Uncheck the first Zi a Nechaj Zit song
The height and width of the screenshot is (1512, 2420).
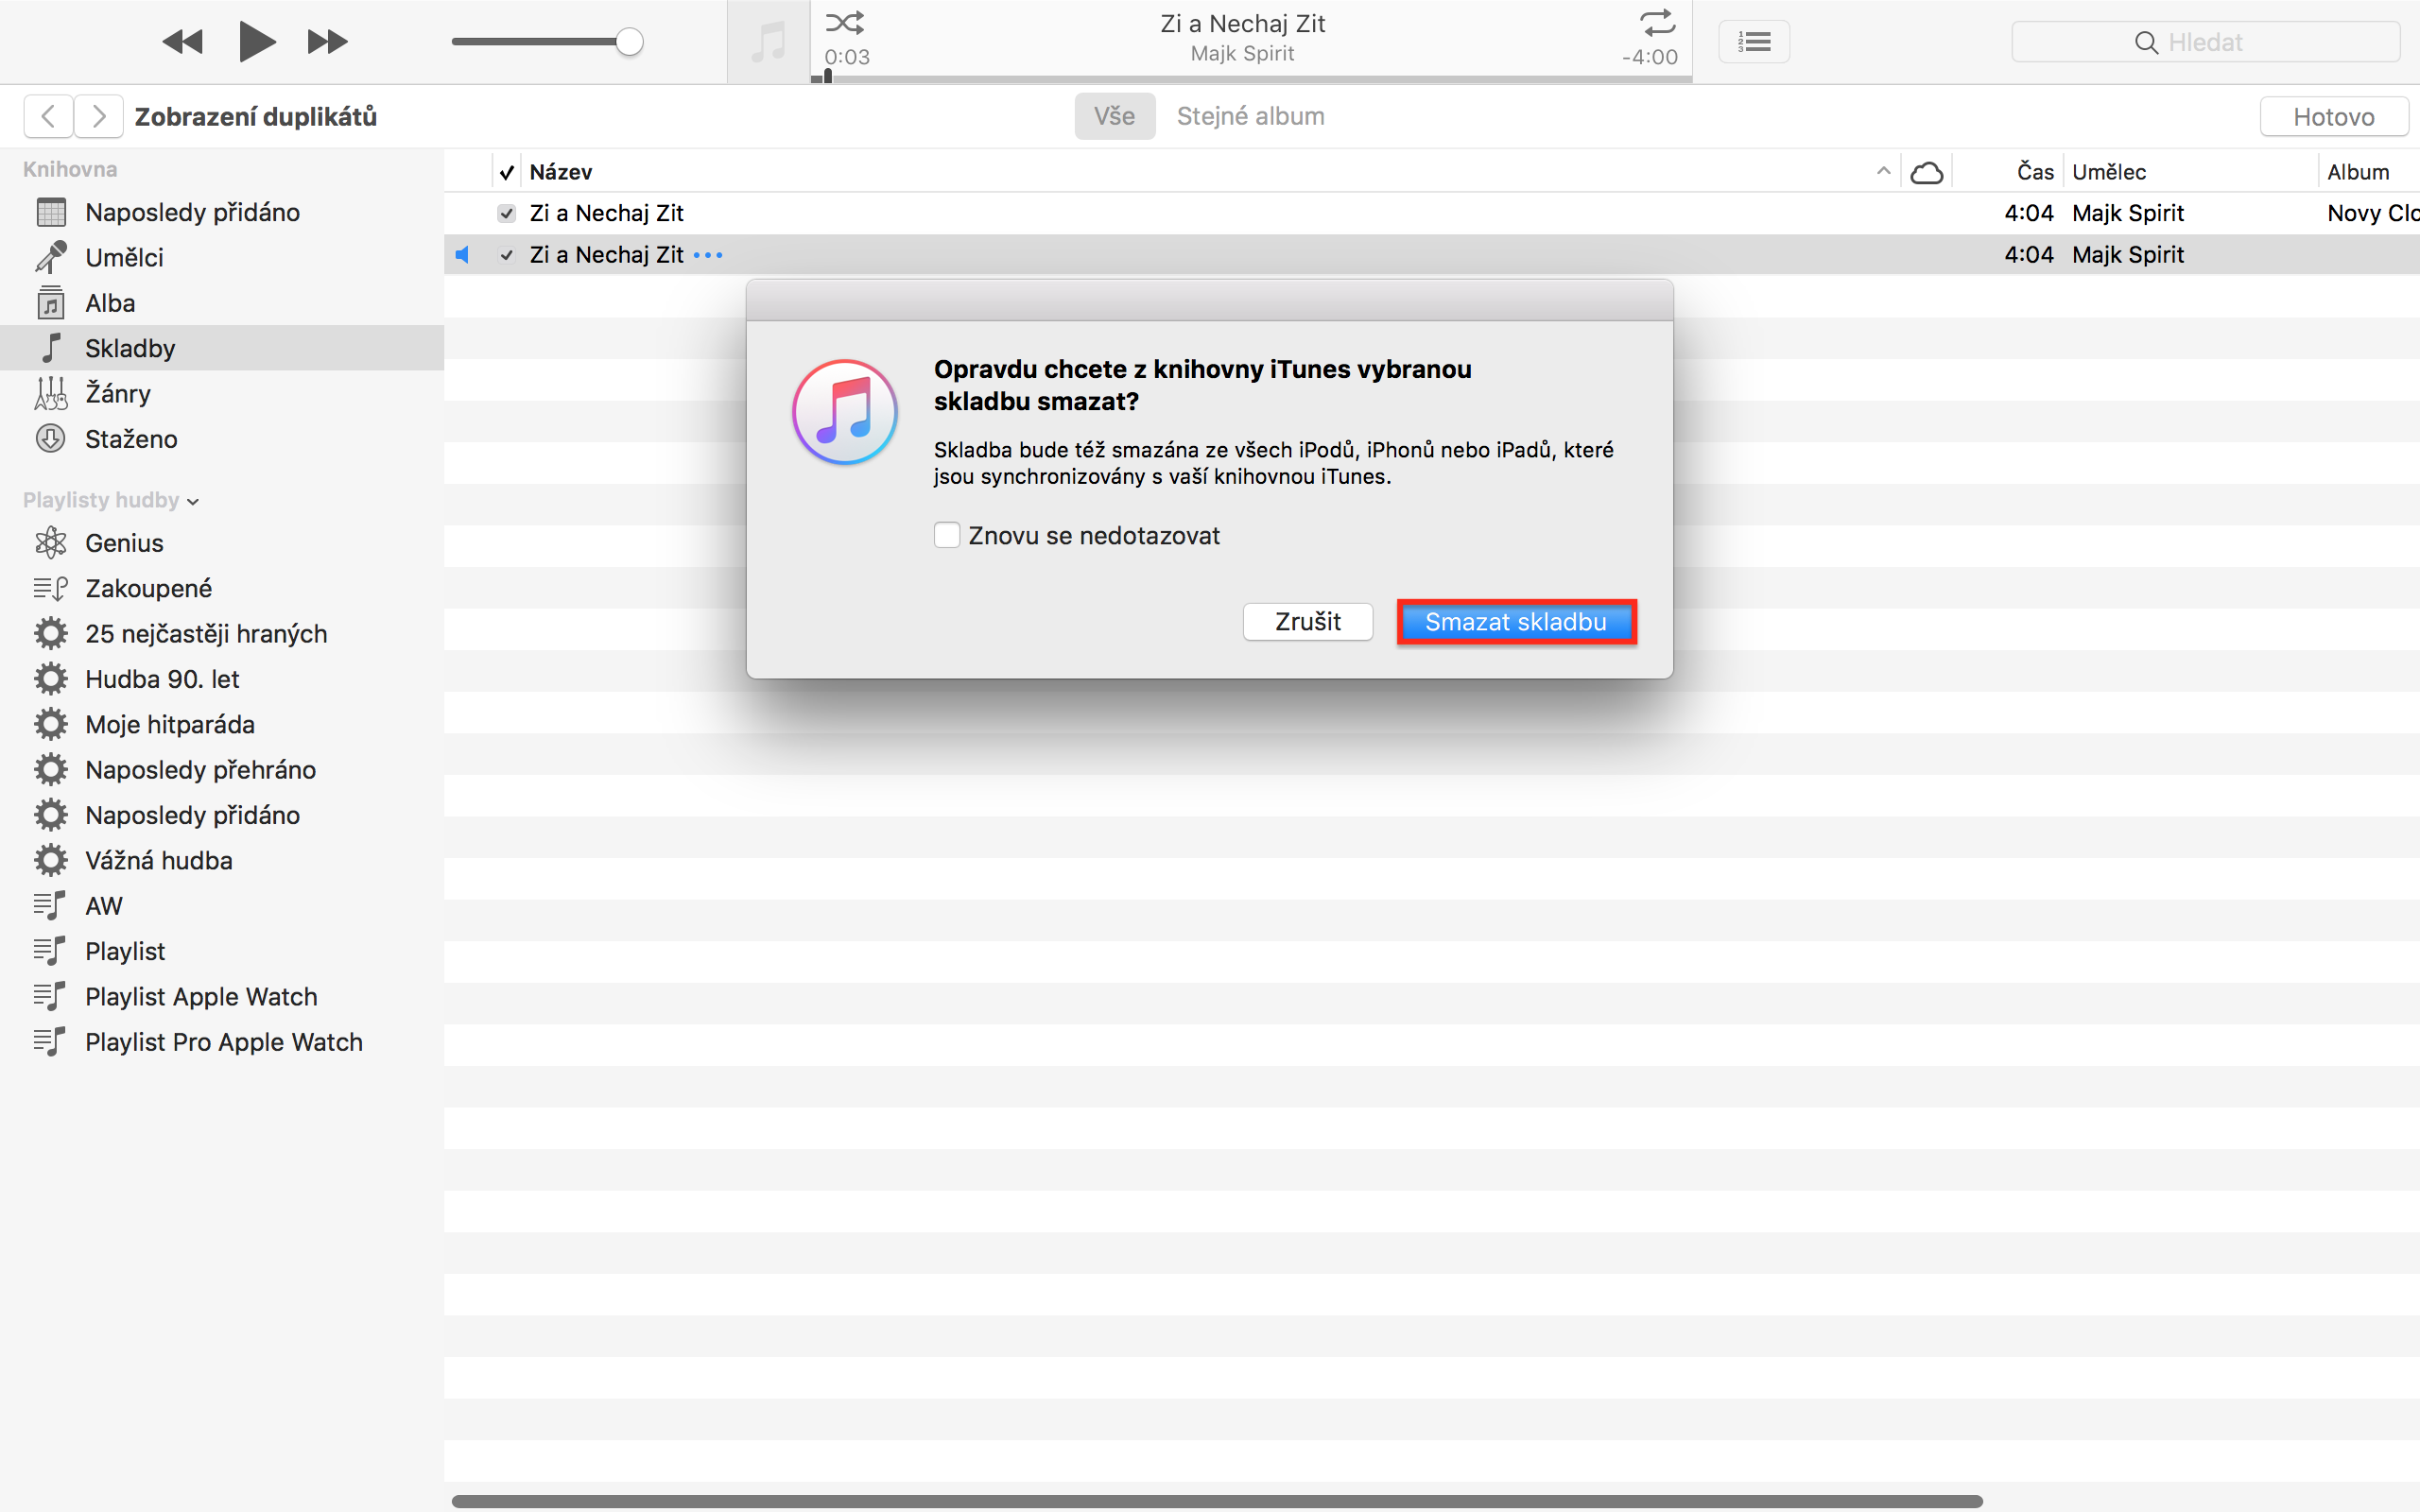(x=506, y=213)
